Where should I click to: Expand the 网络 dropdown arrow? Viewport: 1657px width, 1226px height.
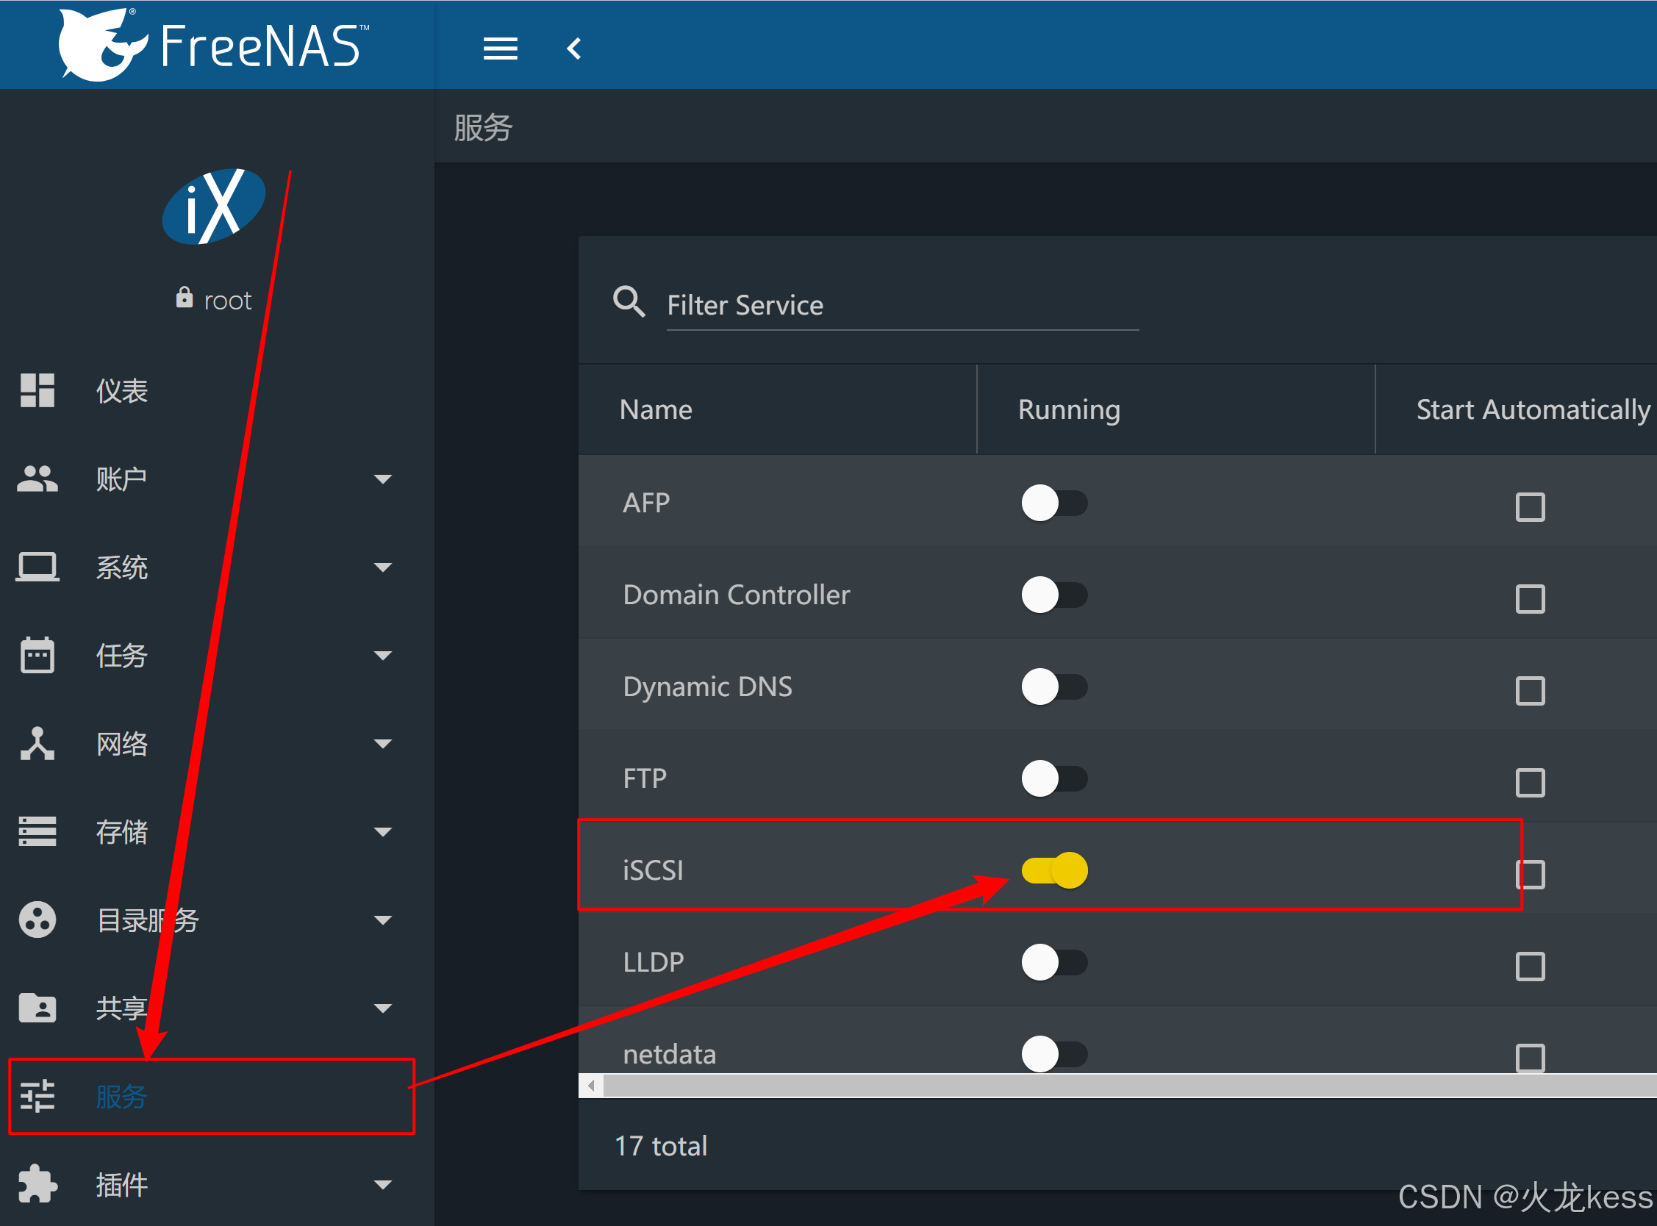(383, 744)
